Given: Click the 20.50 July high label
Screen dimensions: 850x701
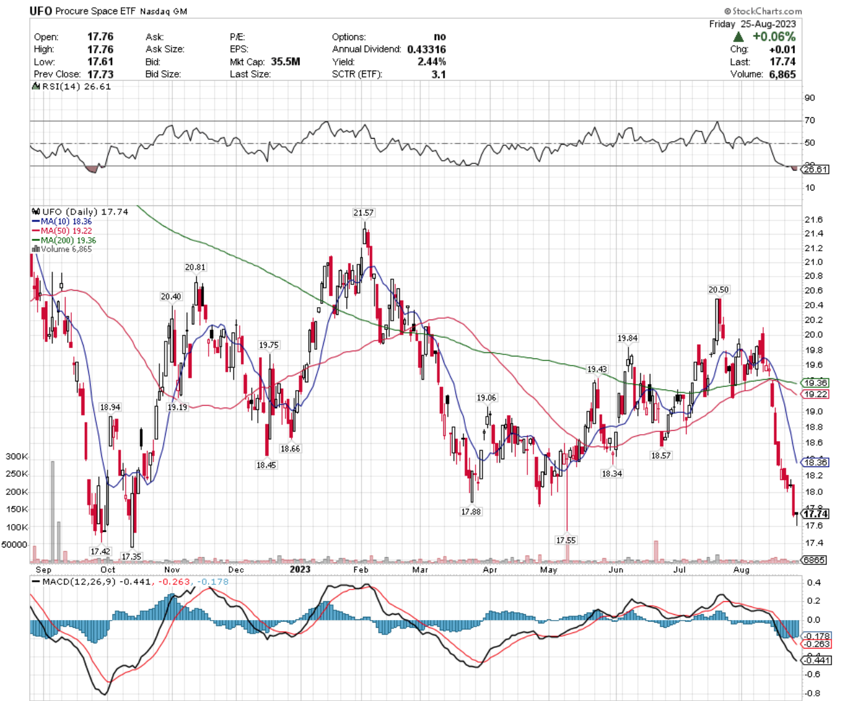Looking at the screenshot, I should (718, 290).
